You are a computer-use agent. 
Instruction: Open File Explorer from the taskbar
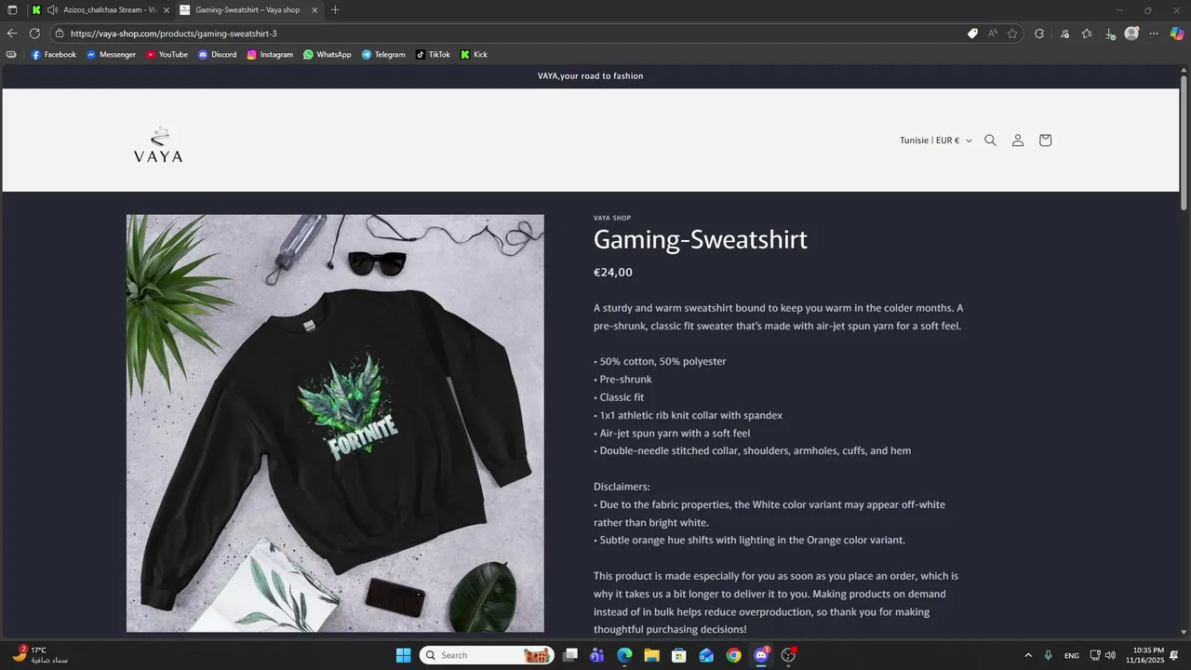(652, 655)
